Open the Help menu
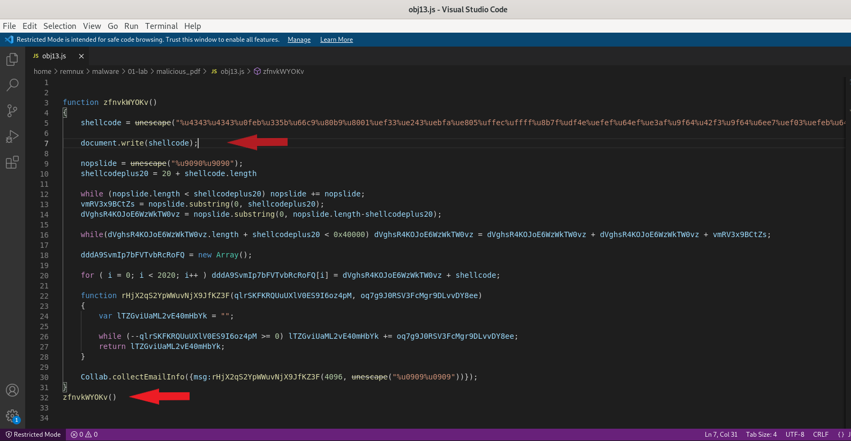 pos(192,26)
